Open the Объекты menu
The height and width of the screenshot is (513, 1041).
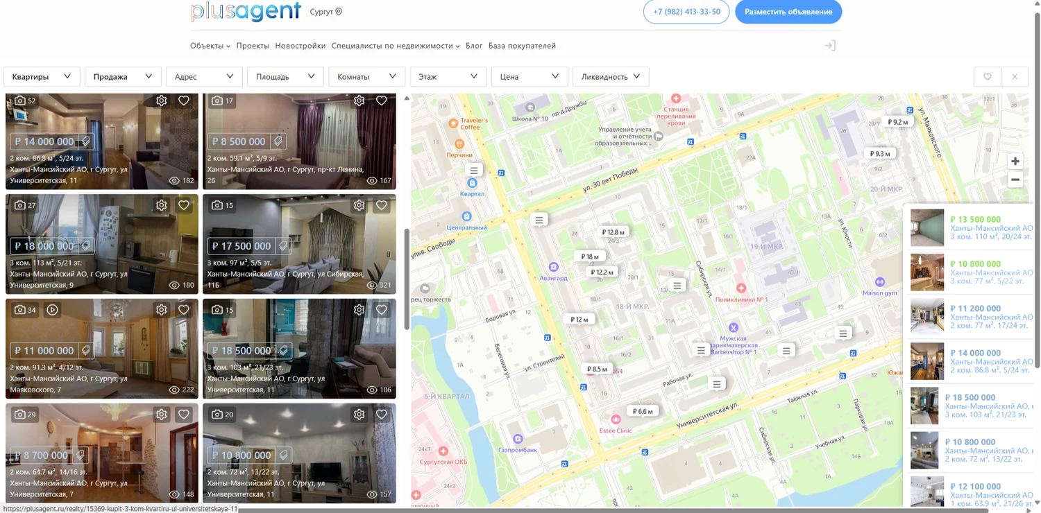click(x=210, y=46)
